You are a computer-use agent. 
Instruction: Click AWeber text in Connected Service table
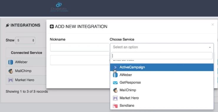click(x=21, y=62)
